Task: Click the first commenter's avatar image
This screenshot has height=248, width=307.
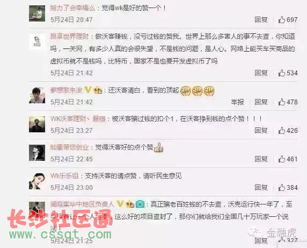Action: click(x=37, y=13)
